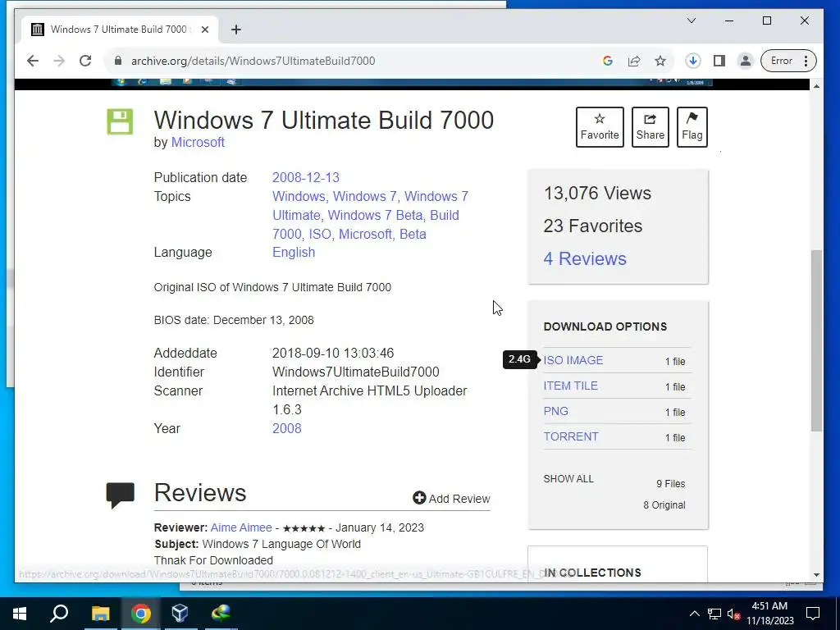The image size is (840, 630).
Task: Click the Reviews speech bubble icon
Action: [x=121, y=495]
